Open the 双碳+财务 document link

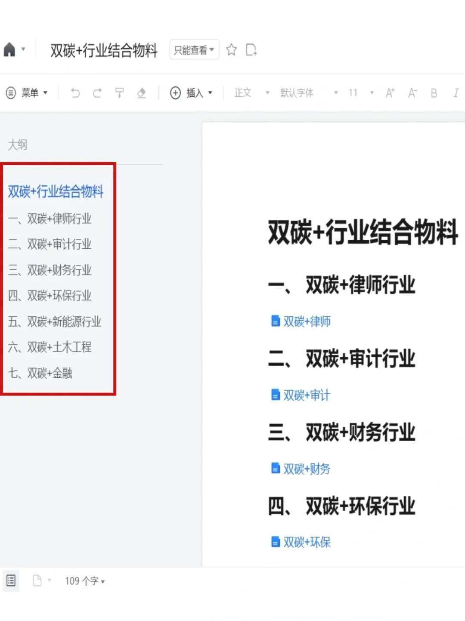(301, 468)
